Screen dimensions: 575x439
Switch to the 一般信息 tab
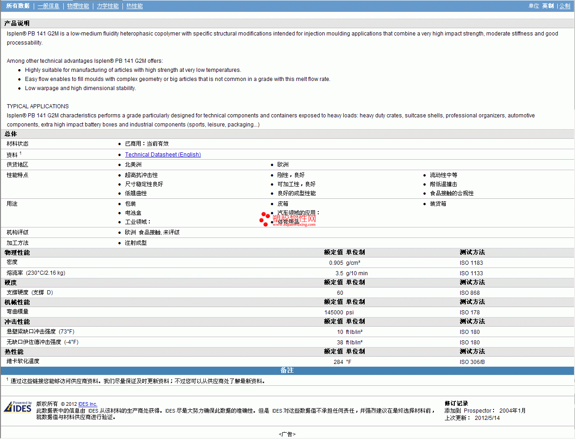[48, 6]
